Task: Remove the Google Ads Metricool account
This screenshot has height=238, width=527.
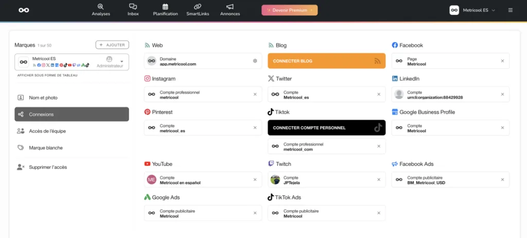Action: pyautogui.click(x=255, y=213)
